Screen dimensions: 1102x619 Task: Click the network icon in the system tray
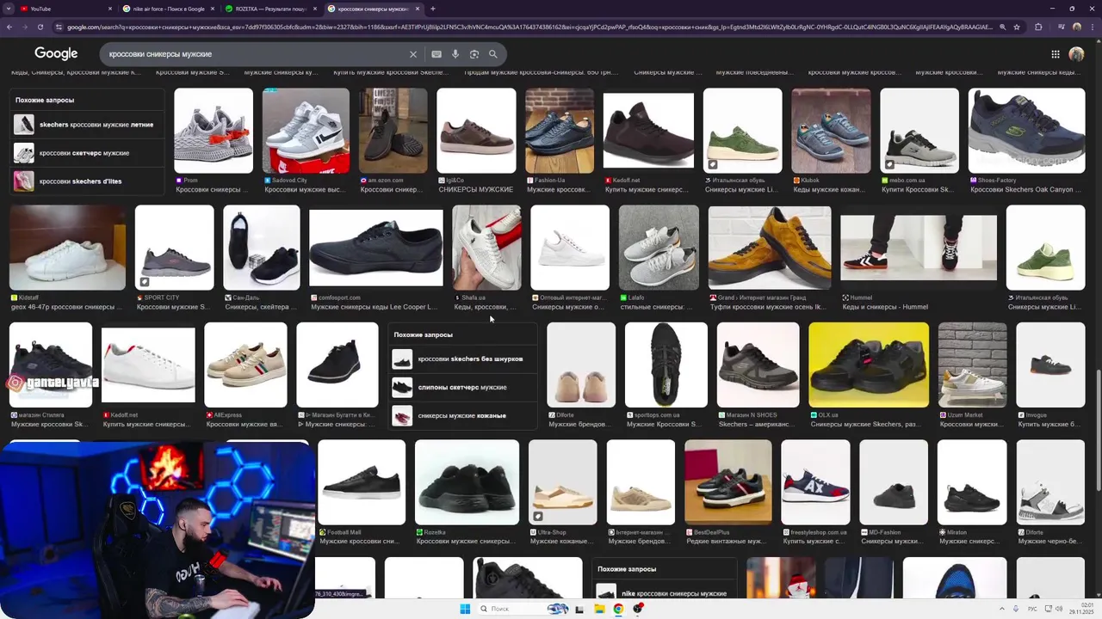1048,609
